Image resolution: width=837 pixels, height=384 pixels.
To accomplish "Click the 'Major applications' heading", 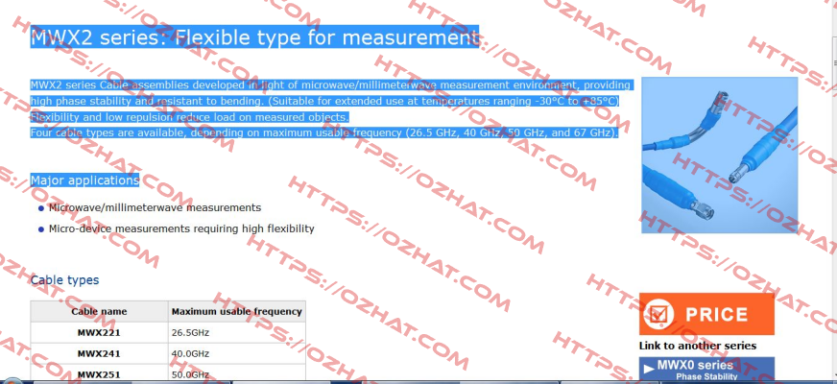I will pyautogui.click(x=84, y=180).
